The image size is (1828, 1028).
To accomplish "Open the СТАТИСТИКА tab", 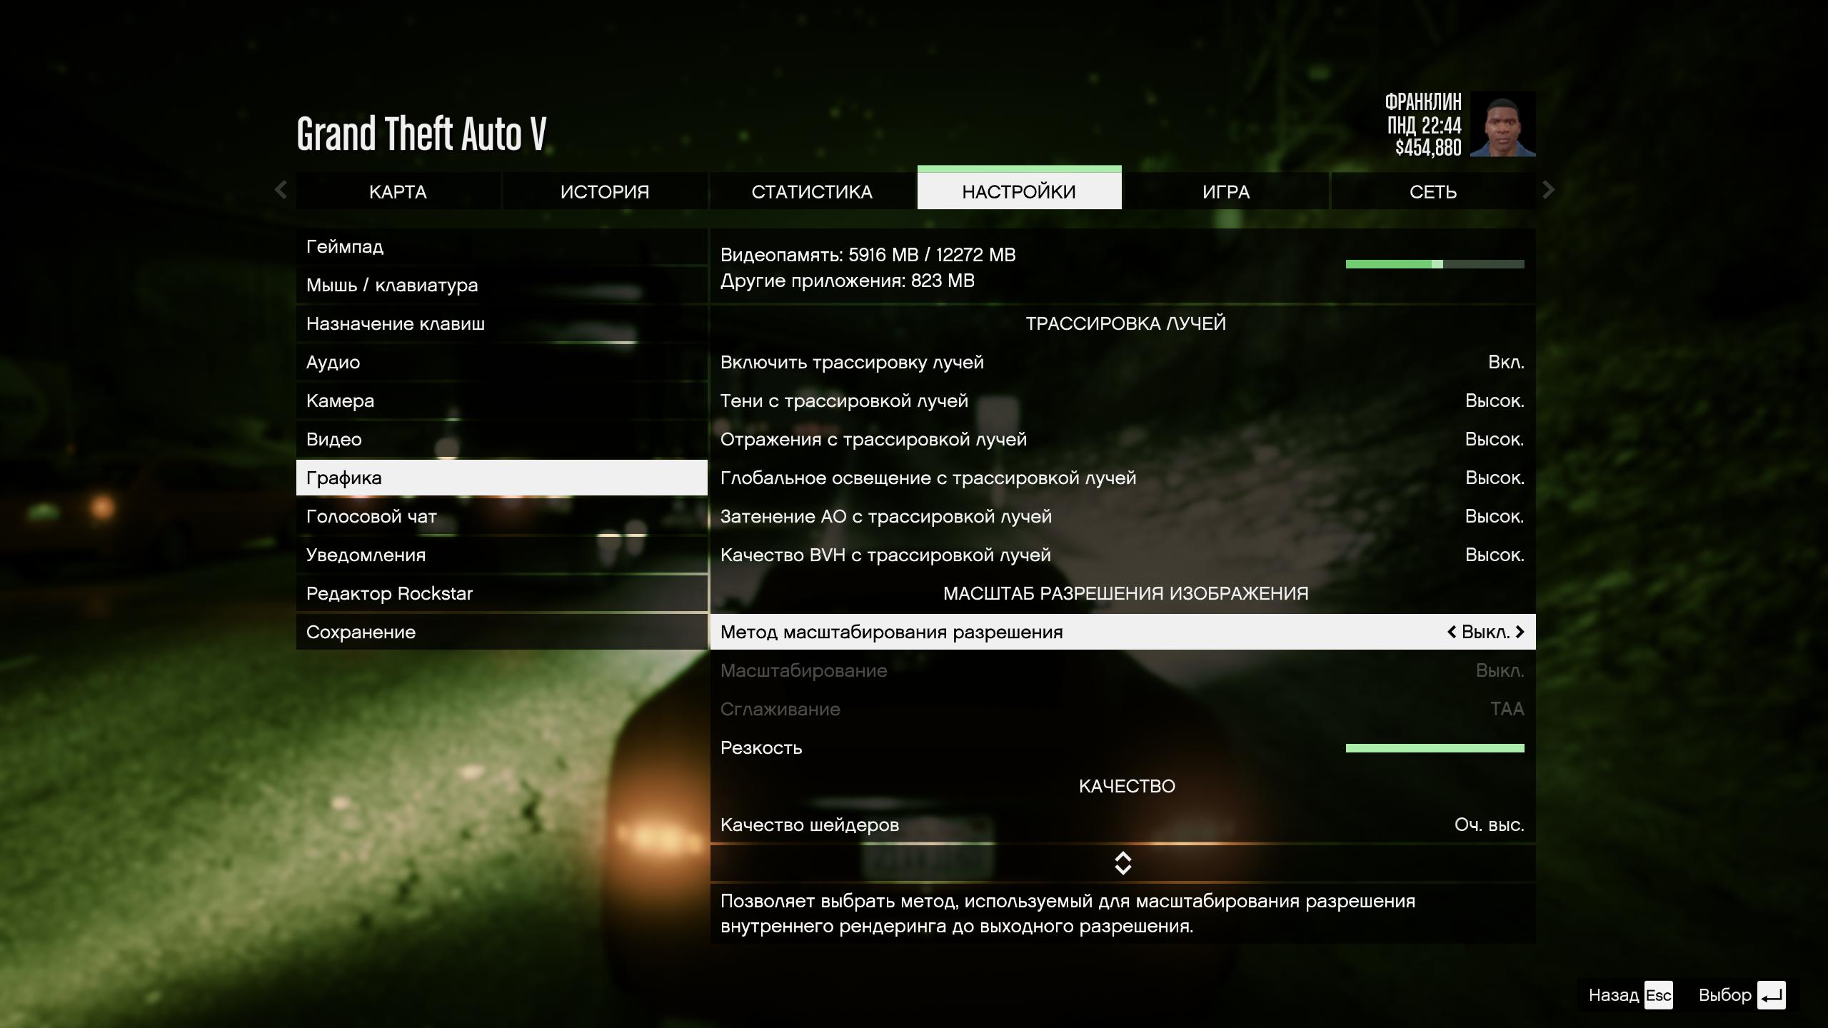I will 812,191.
